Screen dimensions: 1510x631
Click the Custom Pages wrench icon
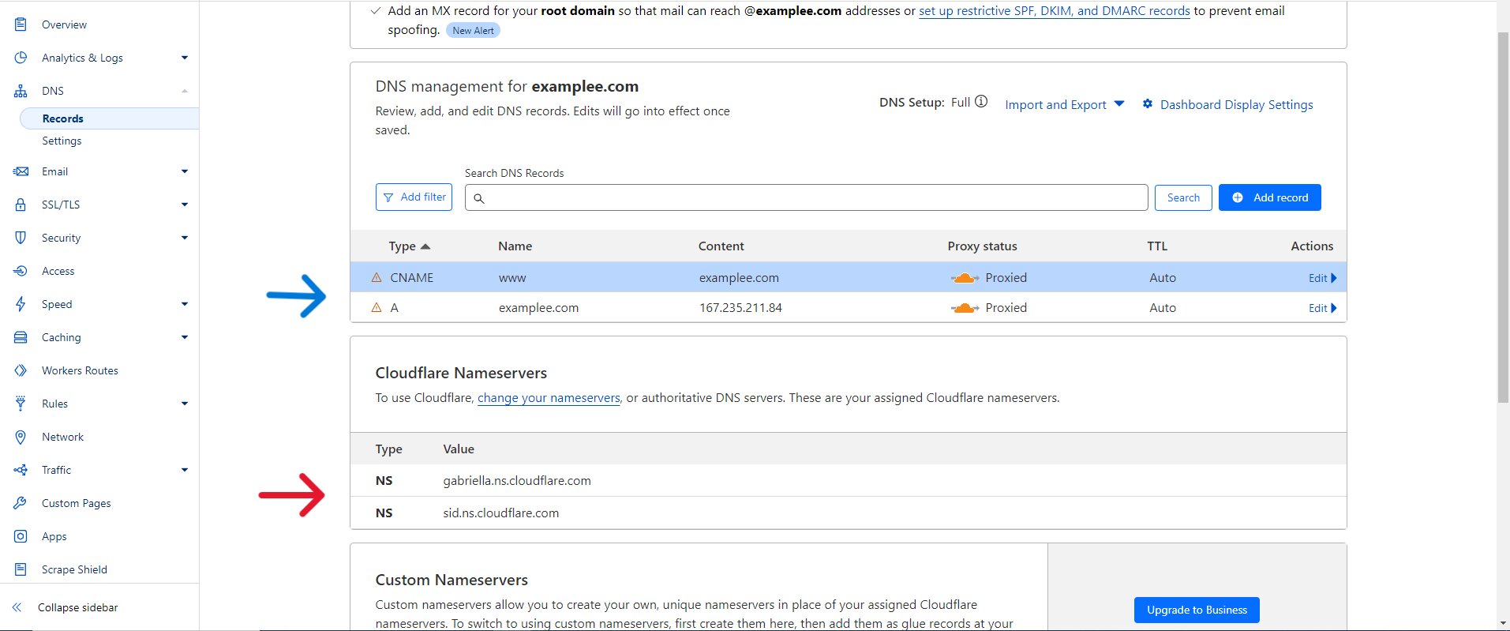click(x=21, y=503)
